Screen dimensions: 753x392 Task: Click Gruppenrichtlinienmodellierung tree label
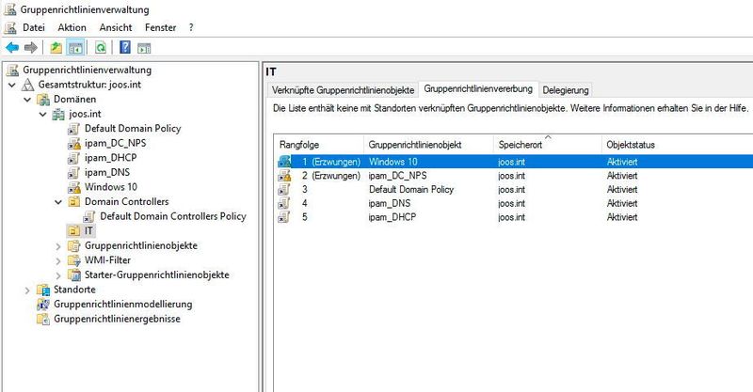coord(123,305)
